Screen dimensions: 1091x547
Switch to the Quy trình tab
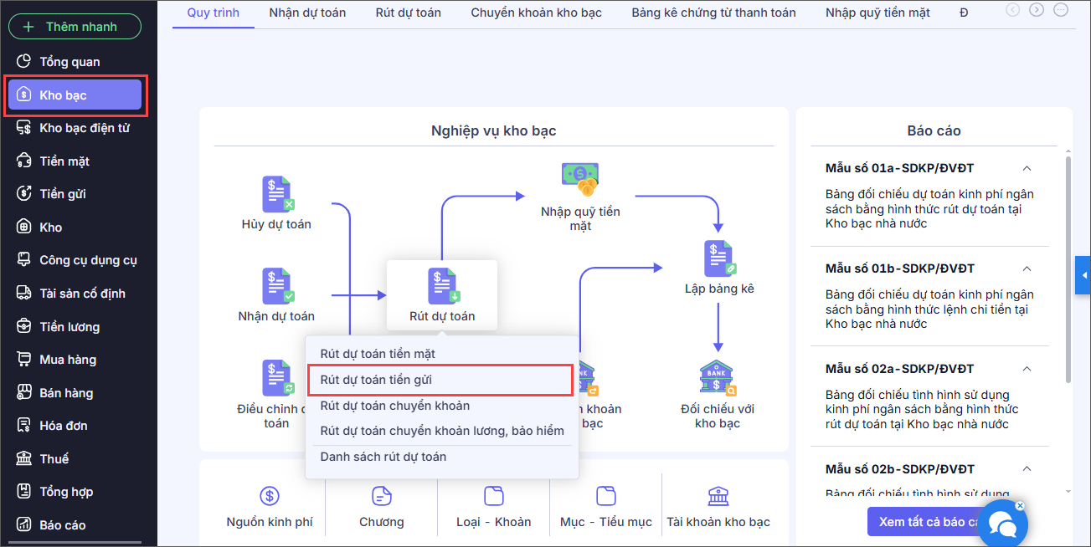point(214,13)
